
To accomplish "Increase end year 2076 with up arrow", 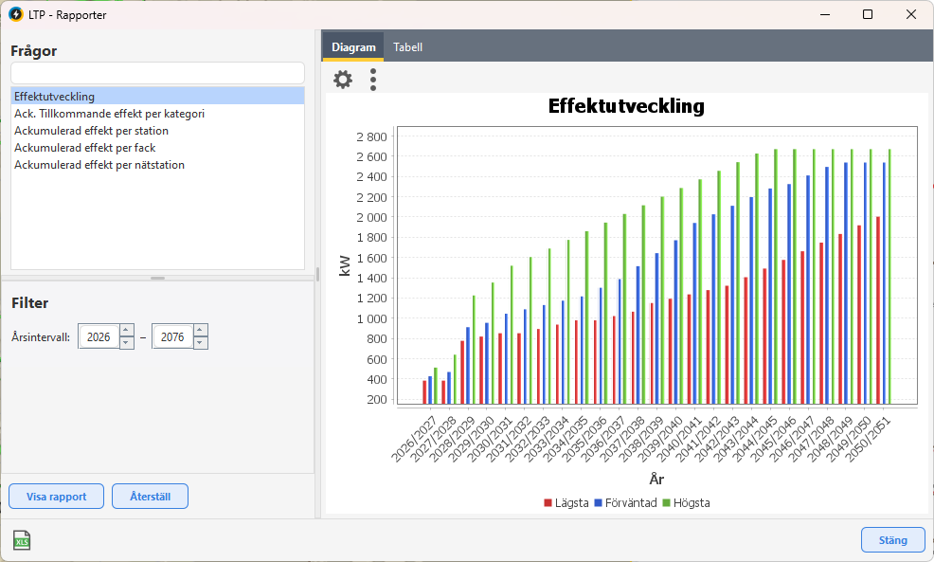I will pyautogui.click(x=200, y=330).
